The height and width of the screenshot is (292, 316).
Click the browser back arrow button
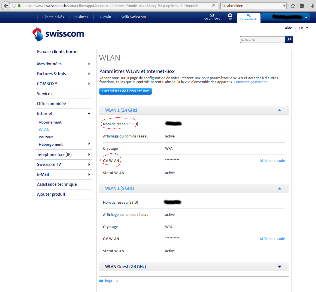(x=6, y=6)
